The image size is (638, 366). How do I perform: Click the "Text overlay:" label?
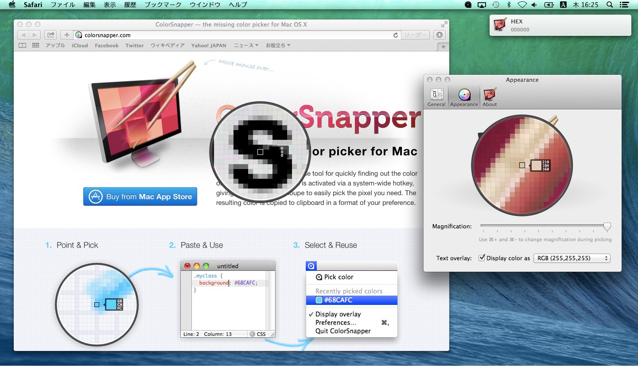454,258
